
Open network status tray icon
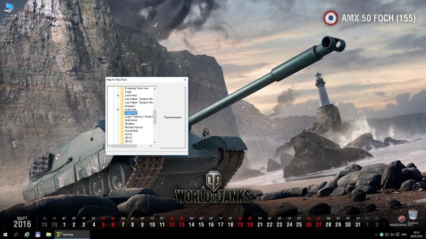pyautogui.click(x=387, y=235)
